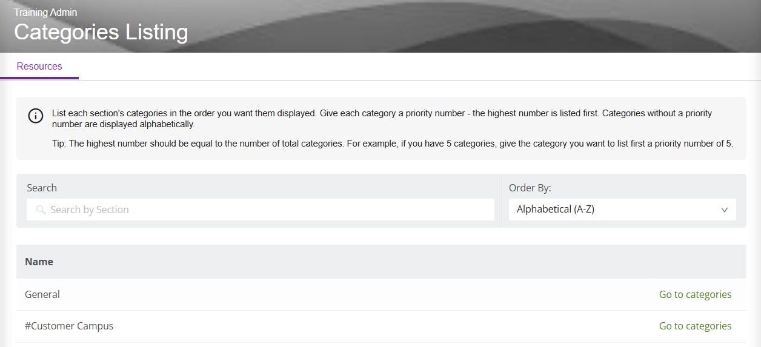Viewport: 761px width, 347px height.
Task: Click the Name column header
Action: (x=39, y=262)
